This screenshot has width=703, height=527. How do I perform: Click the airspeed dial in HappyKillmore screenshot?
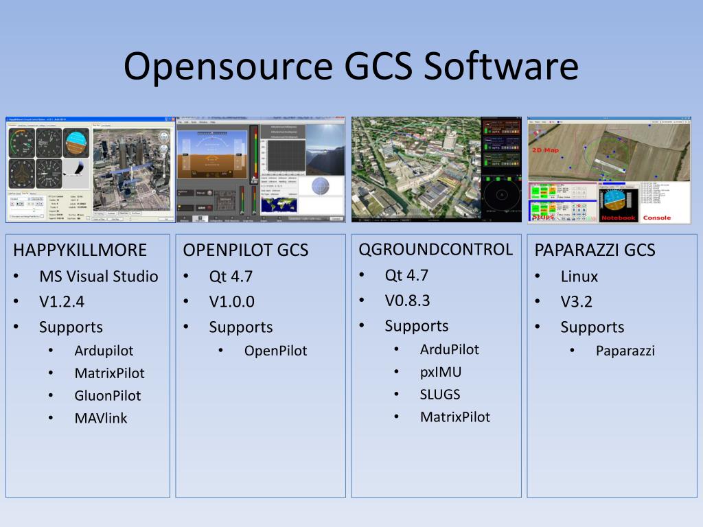pyautogui.click(x=21, y=143)
